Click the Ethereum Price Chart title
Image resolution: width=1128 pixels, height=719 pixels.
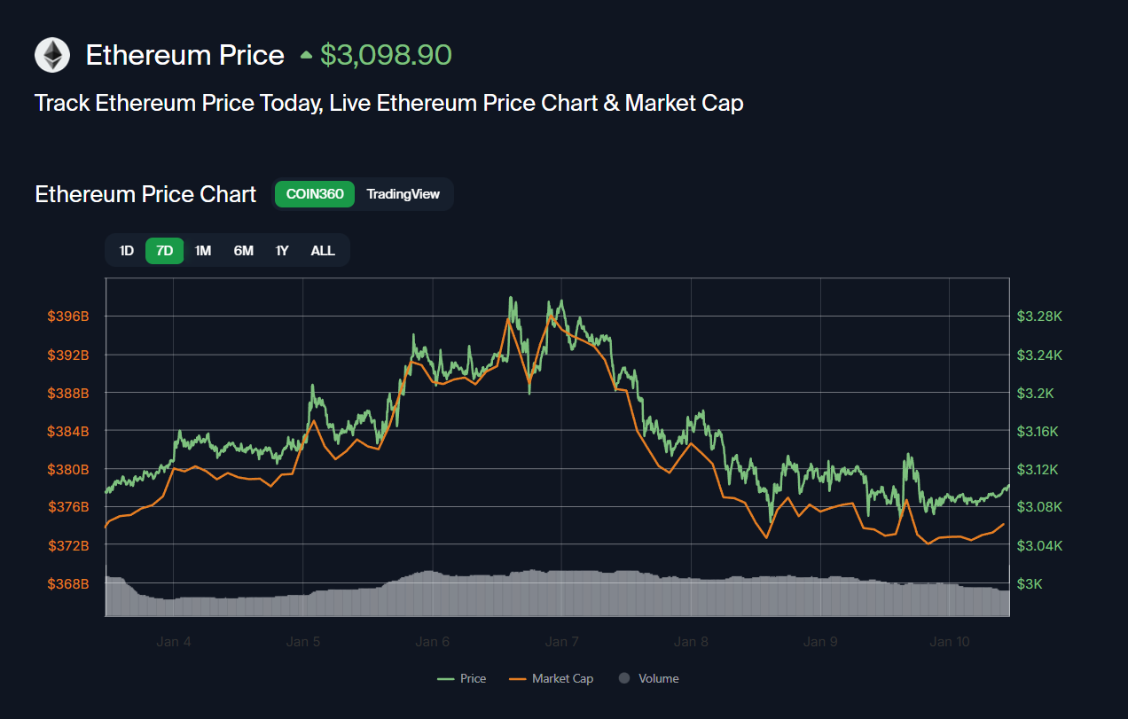[x=145, y=194]
